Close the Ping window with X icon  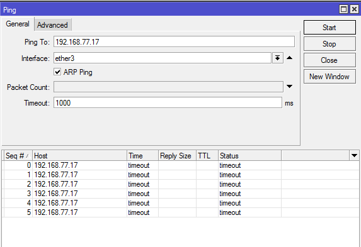(x=354, y=9)
